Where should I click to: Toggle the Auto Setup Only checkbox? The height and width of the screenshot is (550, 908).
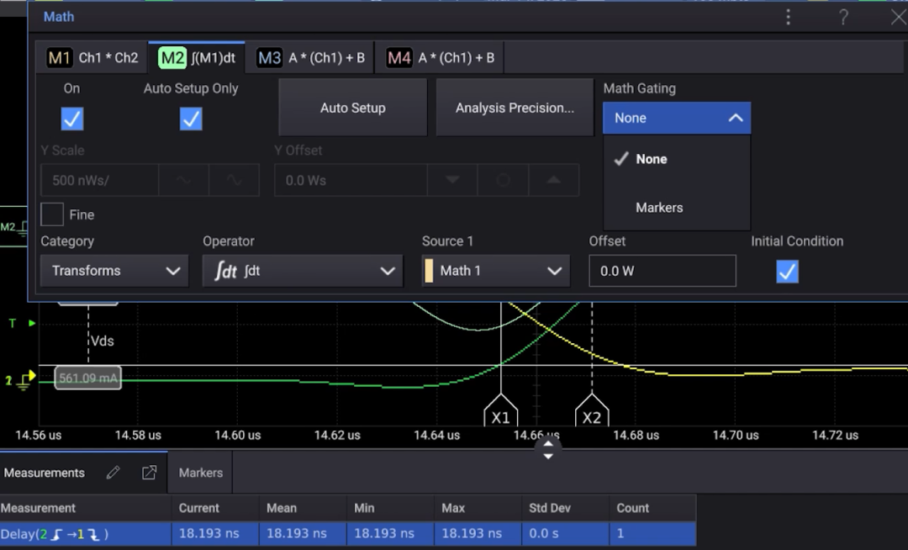coord(191,119)
